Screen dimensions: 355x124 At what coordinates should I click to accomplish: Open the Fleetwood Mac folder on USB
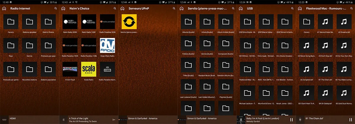[x=247, y=69]
